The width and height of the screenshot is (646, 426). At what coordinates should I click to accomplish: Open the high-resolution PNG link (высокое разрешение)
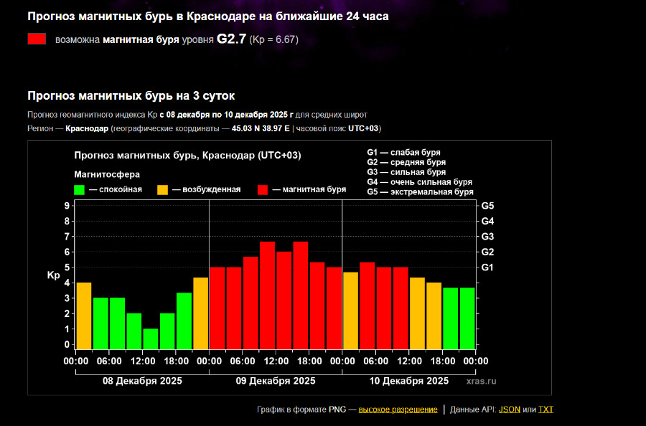[x=398, y=410]
